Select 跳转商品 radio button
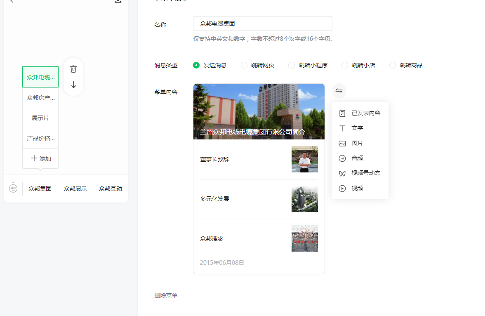 click(x=392, y=65)
